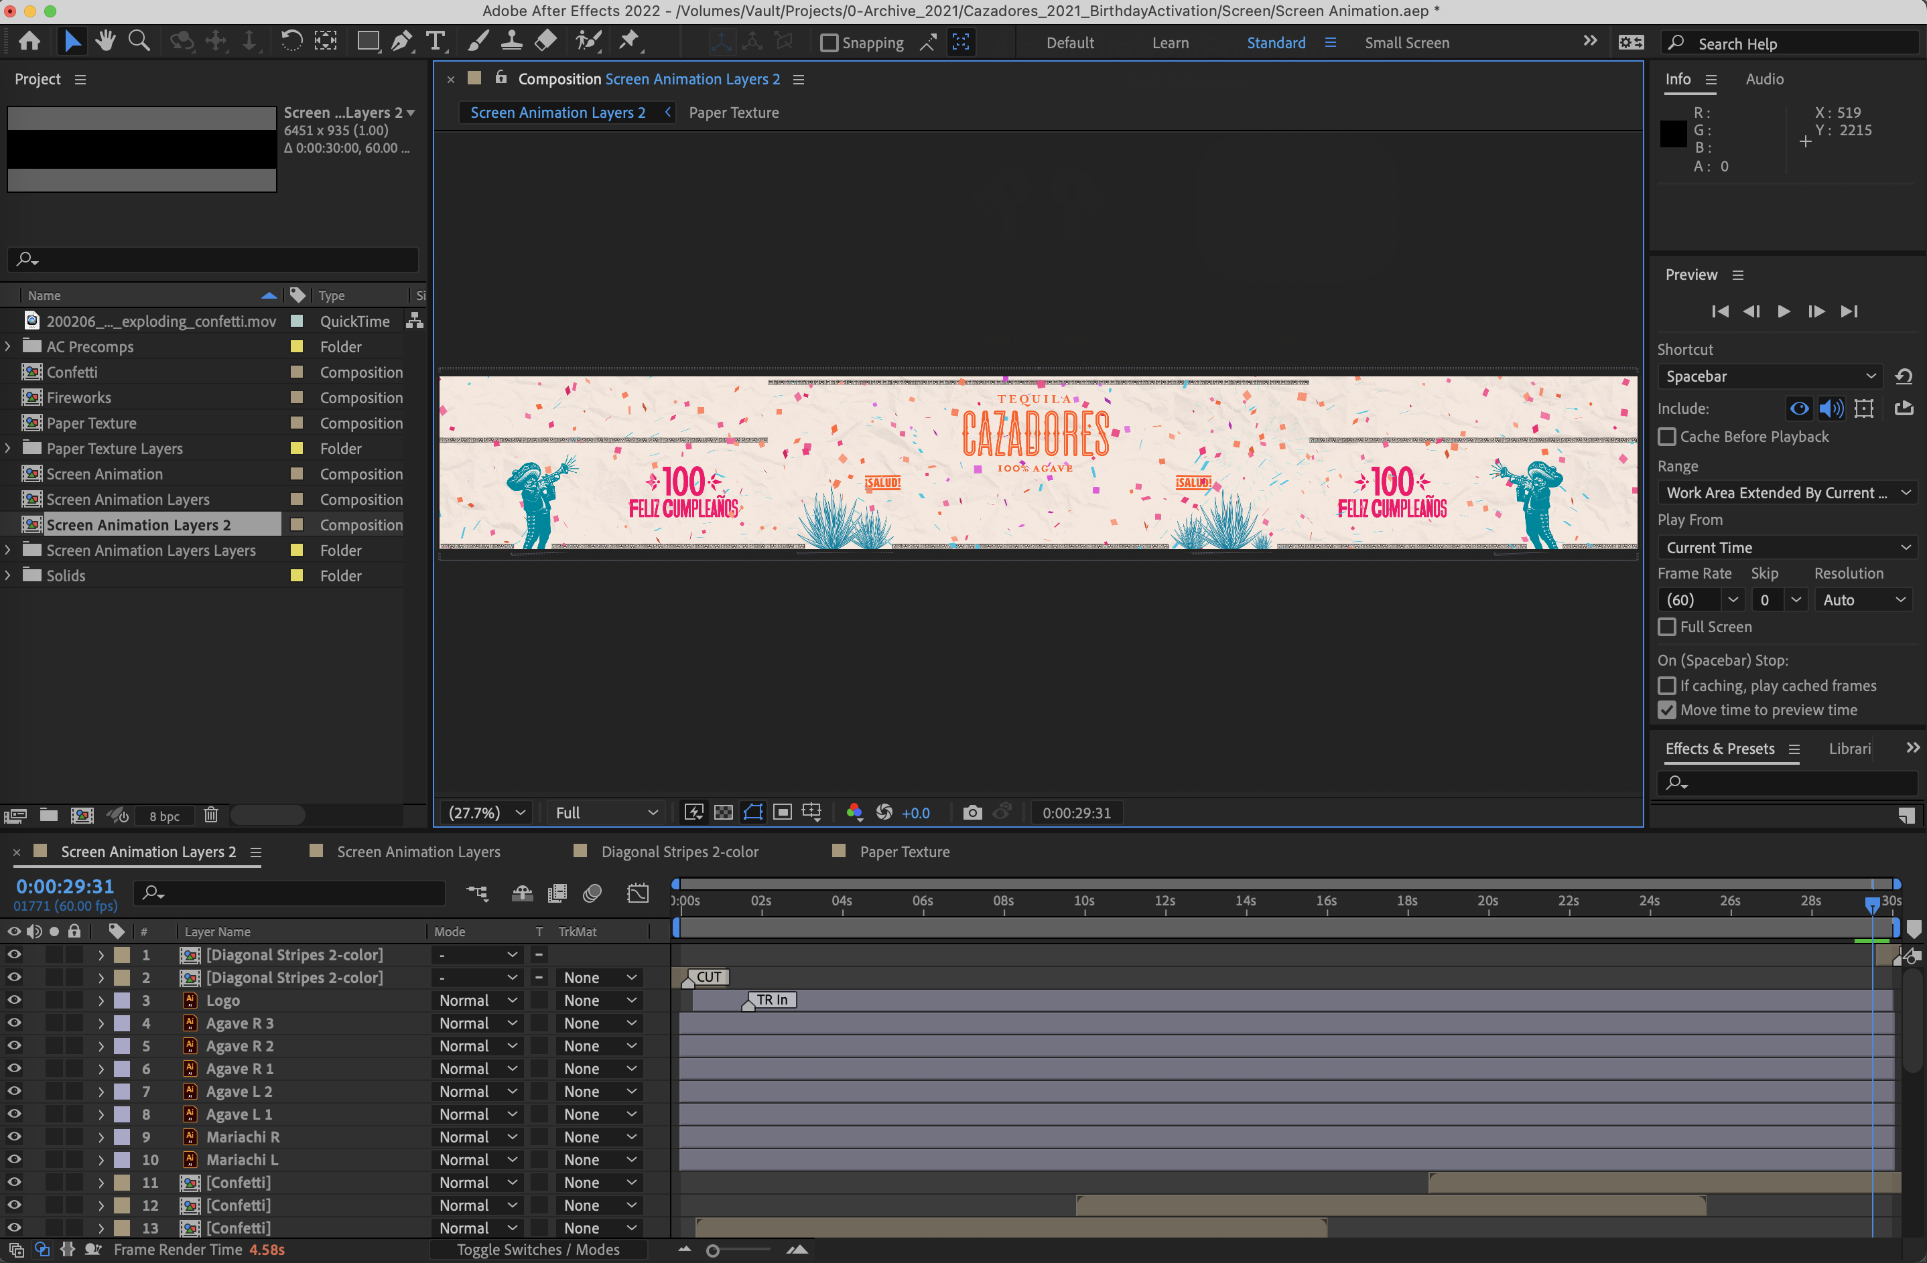Screen dimensions: 1927x1263
Task: Select the Eraser tool
Action: 545,42
